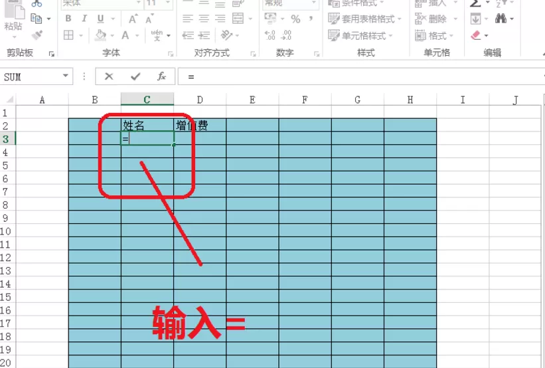This screenshot has width=545, height=368.
Task: Apply the percent style
Action: (296, 19)
